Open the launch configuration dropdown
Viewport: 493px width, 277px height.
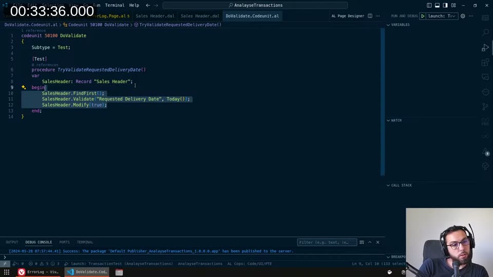click(442, 16)
